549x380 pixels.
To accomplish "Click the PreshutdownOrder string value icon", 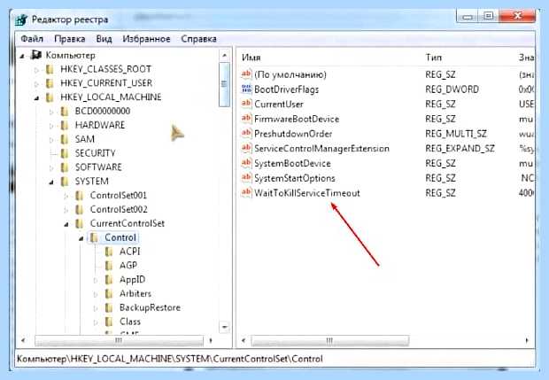I will click(x=246, y=134).
